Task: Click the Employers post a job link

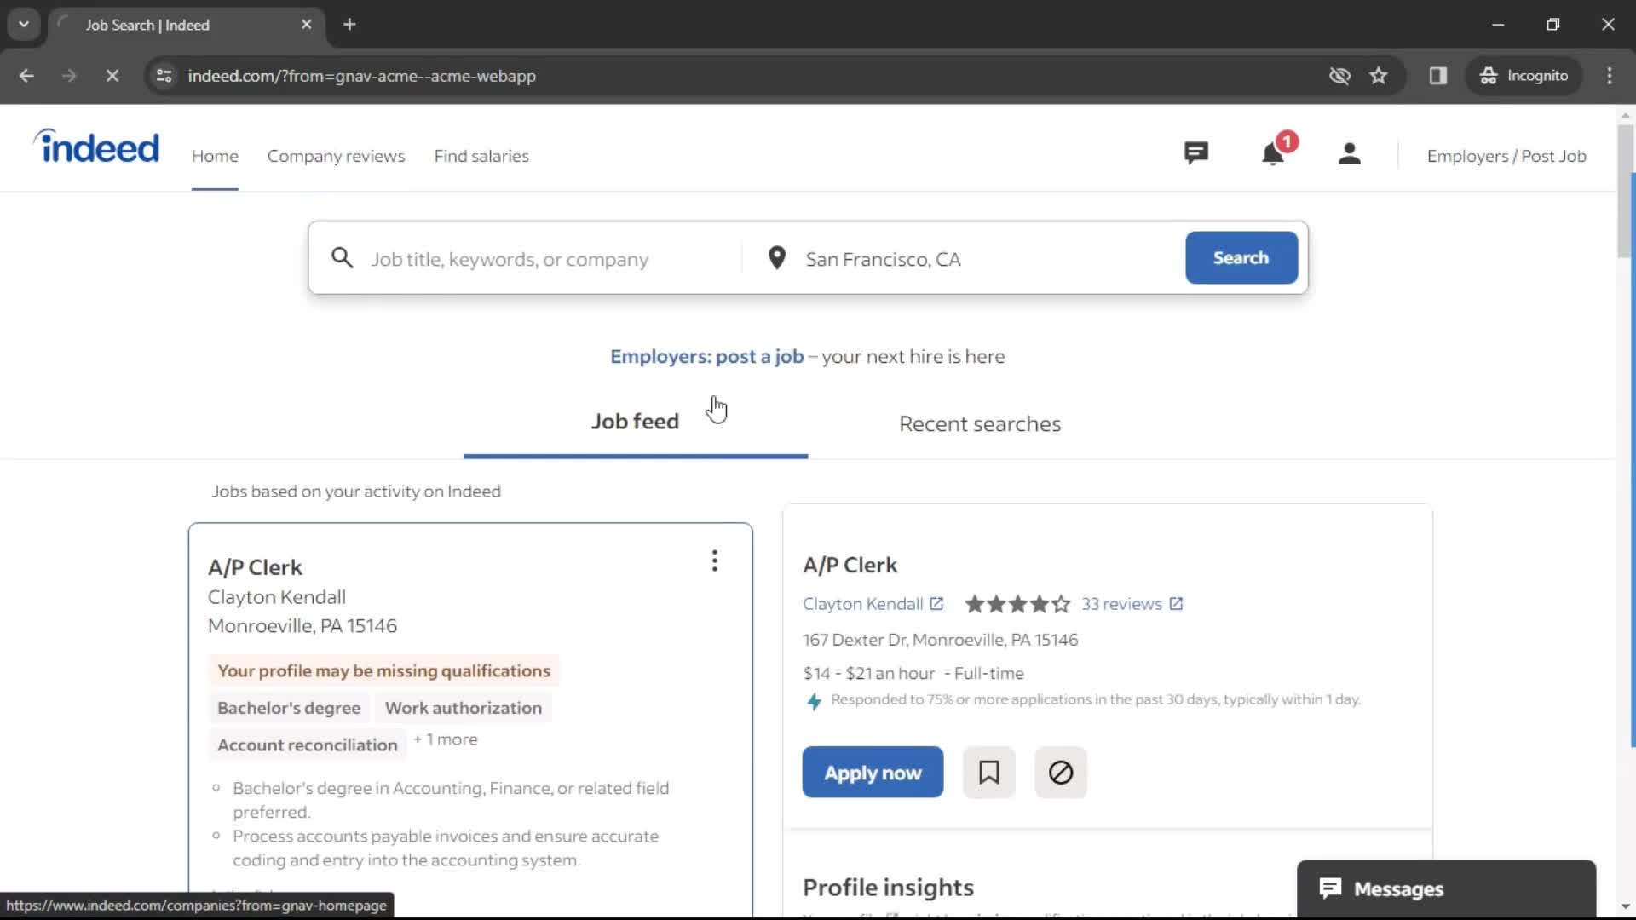Action: click(706, 356)
